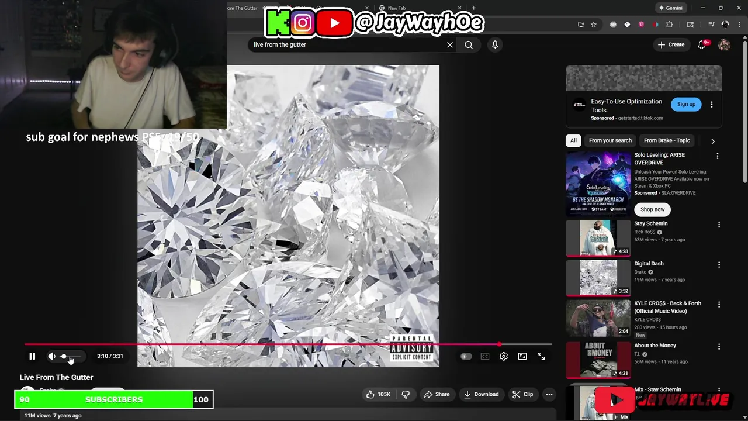The image size is (748, 421).
Task: Open Chrome extensions puzzle menu
Action: point(670,25)
